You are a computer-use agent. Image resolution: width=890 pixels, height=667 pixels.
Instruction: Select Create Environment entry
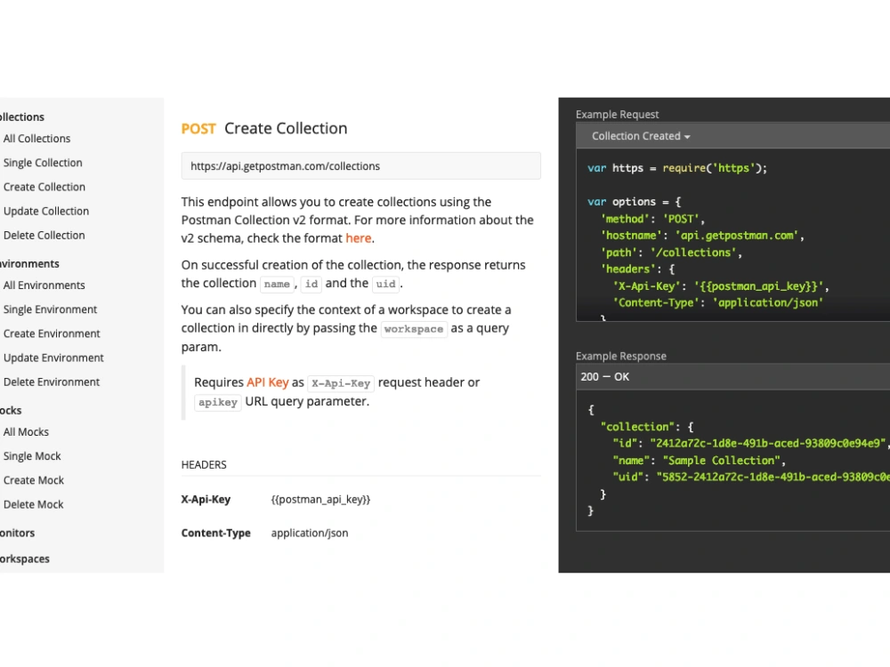coord(52,333)
